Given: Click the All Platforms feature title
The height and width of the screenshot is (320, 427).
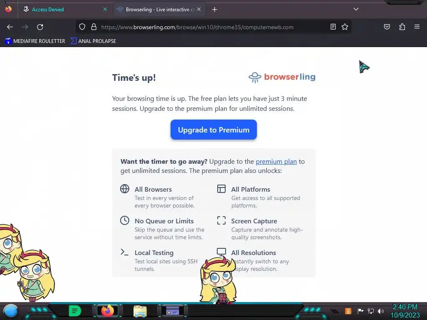Looking at the screenshot, I should [x=251, y=190].
